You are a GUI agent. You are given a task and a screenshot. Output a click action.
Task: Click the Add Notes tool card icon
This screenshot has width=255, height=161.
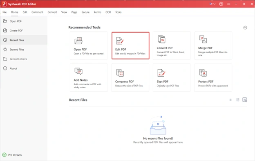tap(78, 71)
